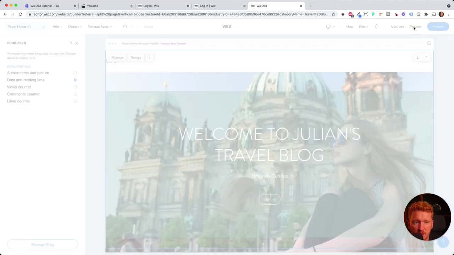Click the section Manage button
This screenshot has width=454, height=255.
point(117,57)
